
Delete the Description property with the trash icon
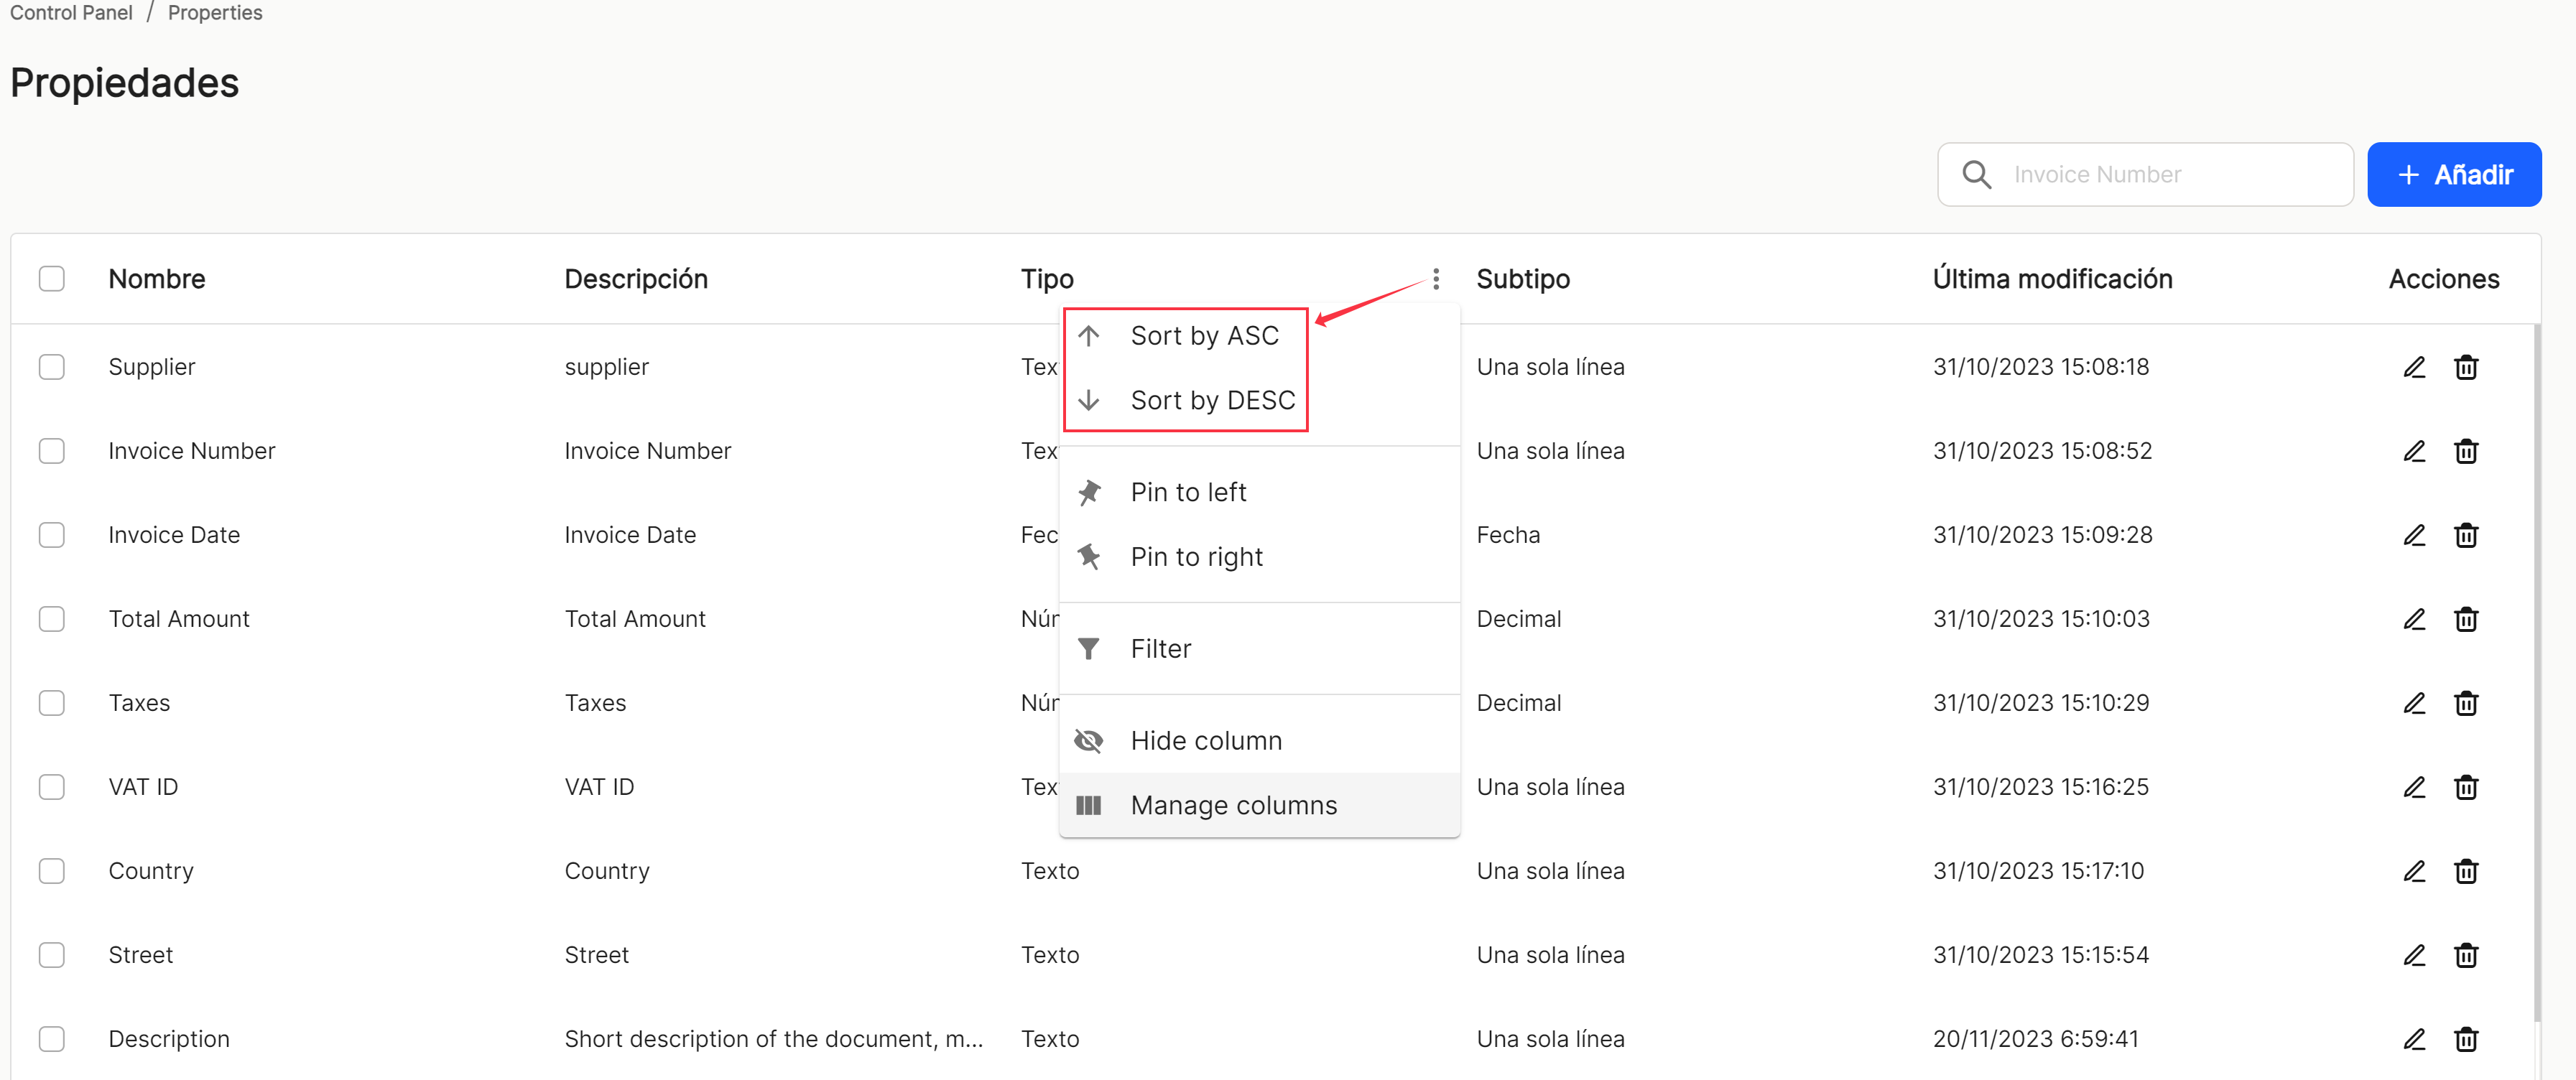(x=2466, y=1039)
